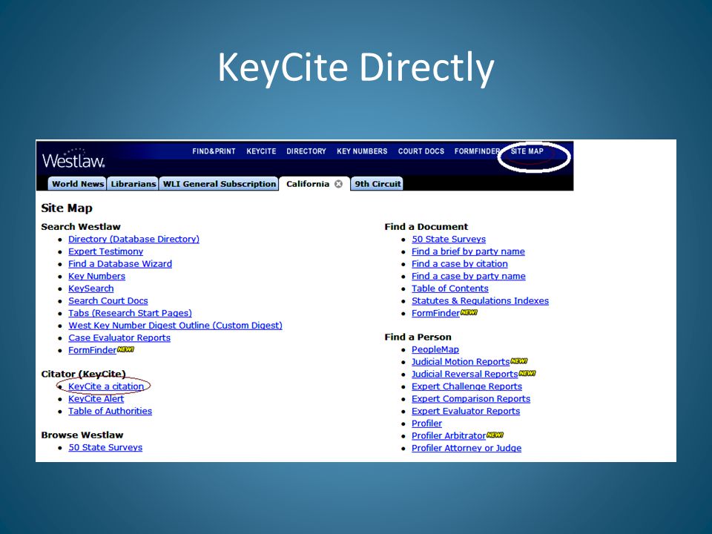Open FORMFINDER in top navigation
The height and width of the screenshot is (534, 712).
477,151
